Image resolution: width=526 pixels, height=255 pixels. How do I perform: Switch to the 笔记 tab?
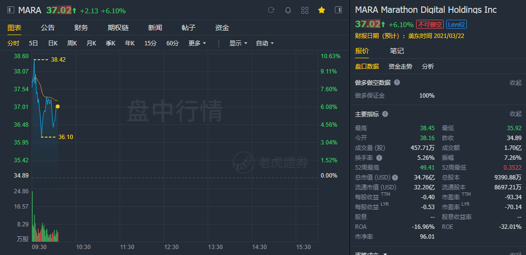(x=397, y=51)
